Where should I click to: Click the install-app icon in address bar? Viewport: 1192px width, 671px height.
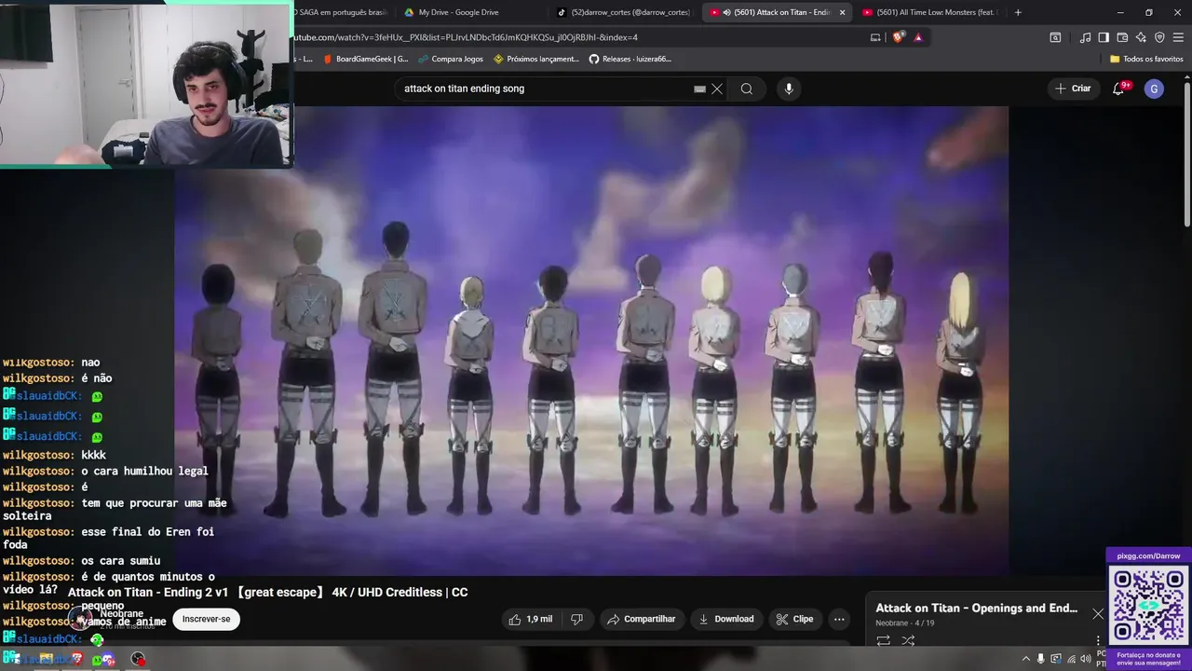point(875,37)
